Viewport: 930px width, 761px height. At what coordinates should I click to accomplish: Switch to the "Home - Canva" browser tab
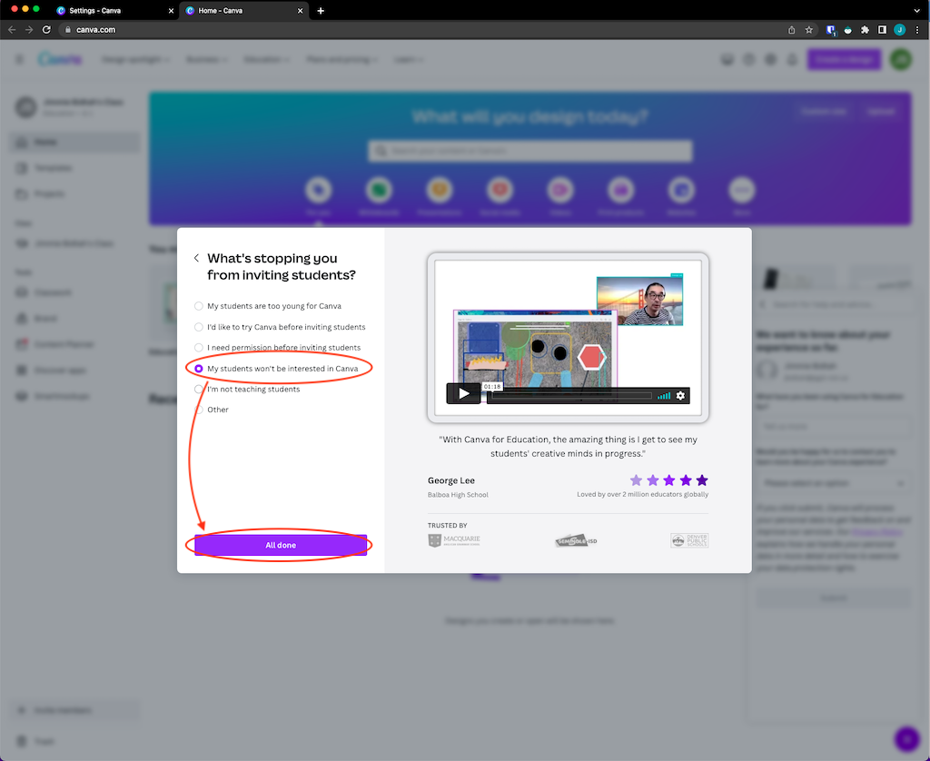click(243, 11)
